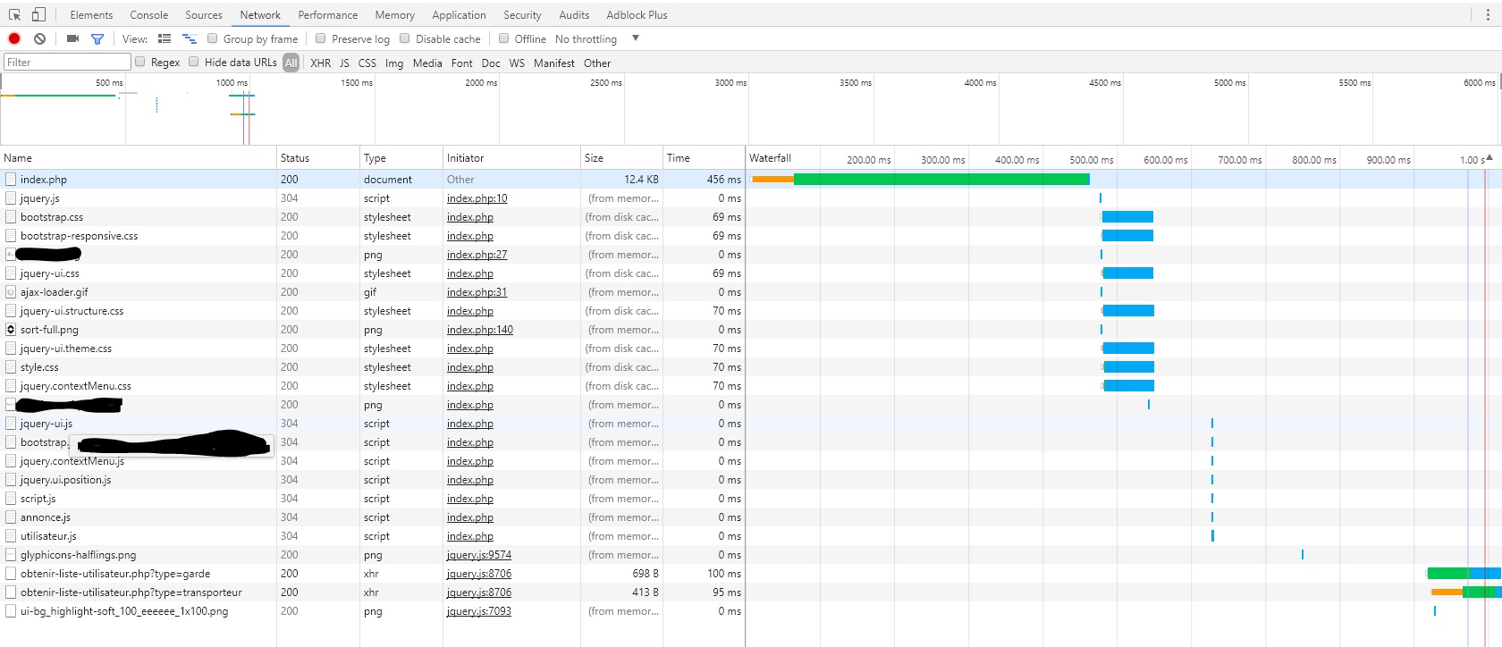Sort requests by Size column
The image size is (1502, 647).
[621, 158]
